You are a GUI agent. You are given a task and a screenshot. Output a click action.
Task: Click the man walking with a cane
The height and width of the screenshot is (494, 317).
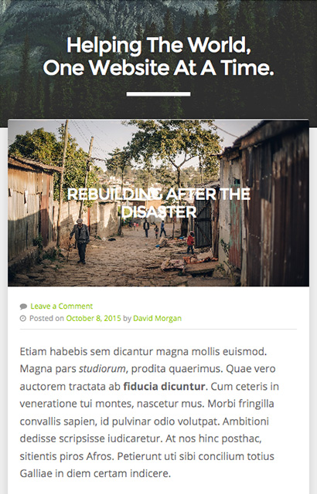point(80,241)
